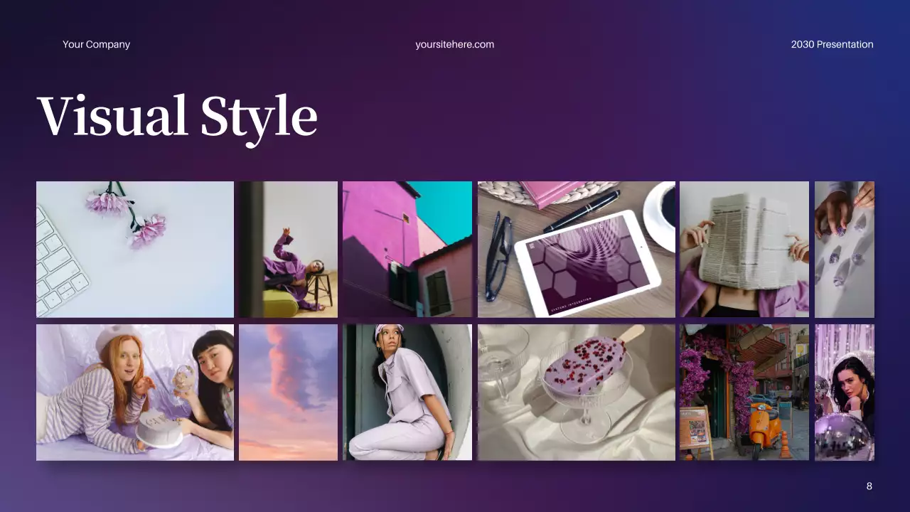Click the hands with jeweled nails photo

[x=846, y=248]
